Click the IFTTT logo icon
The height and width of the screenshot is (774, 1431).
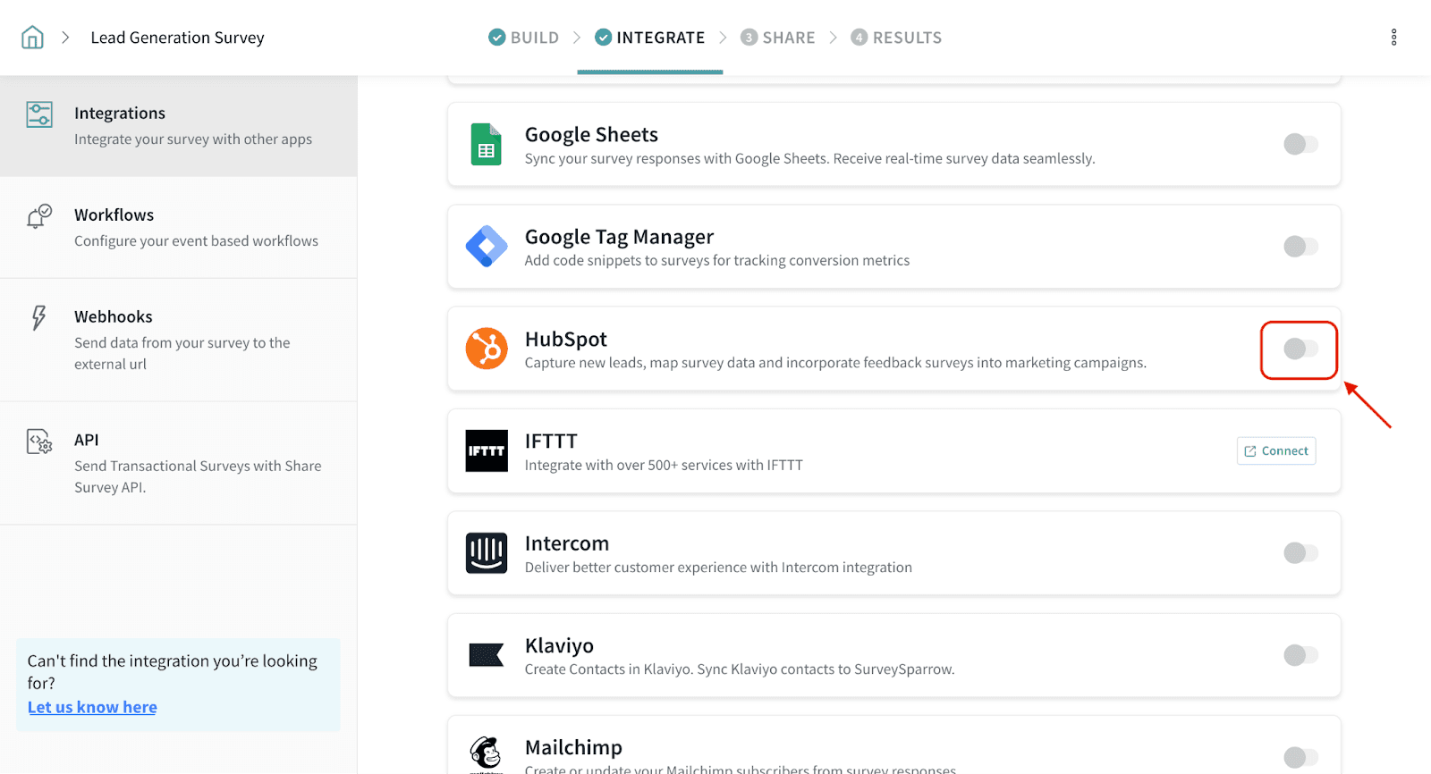pyautogui.click(x=486, y=450)
